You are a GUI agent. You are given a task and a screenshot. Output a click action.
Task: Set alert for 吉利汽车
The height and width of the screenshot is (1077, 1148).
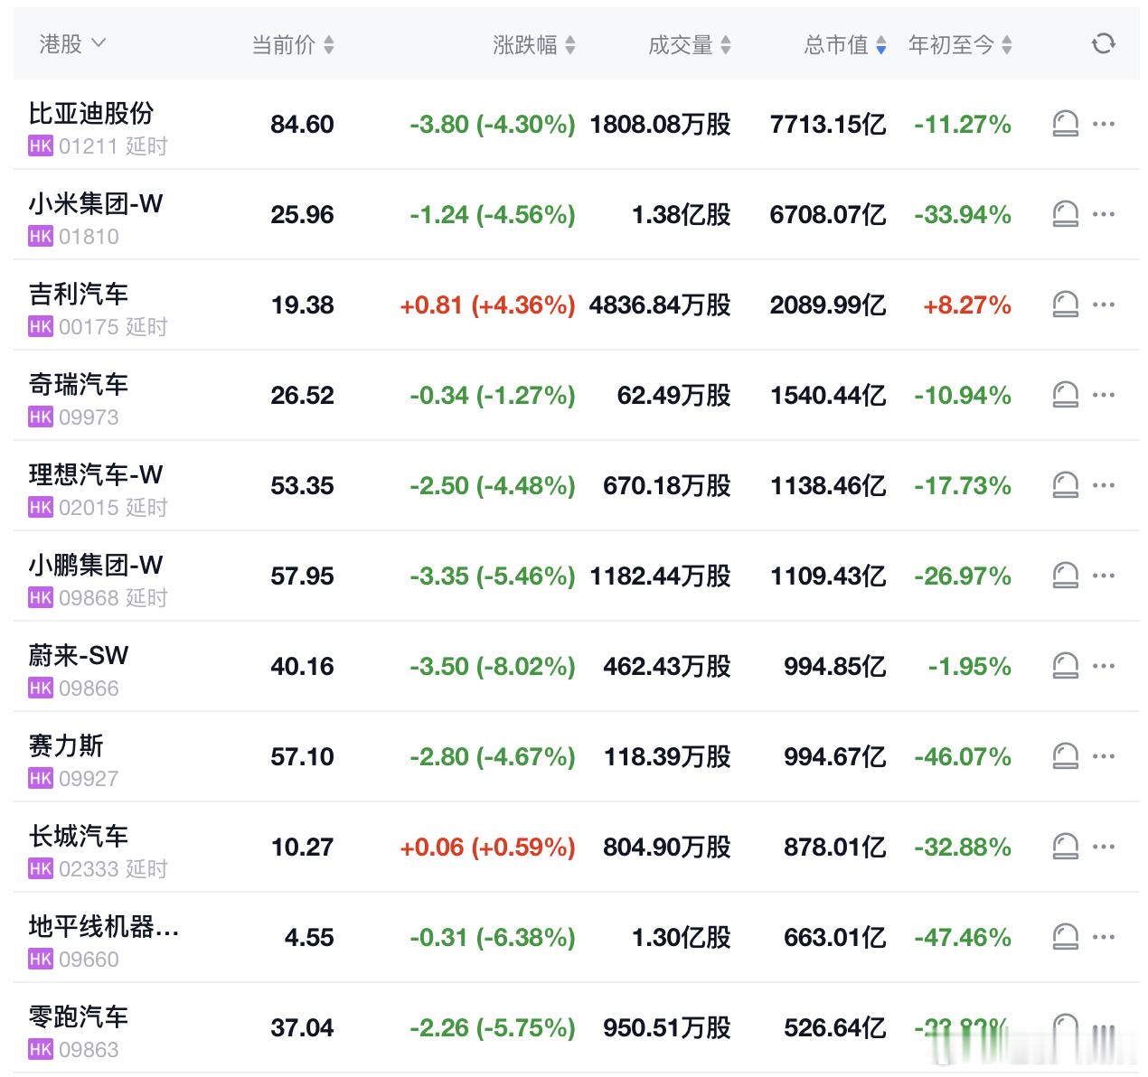(x=1066, y=304)
